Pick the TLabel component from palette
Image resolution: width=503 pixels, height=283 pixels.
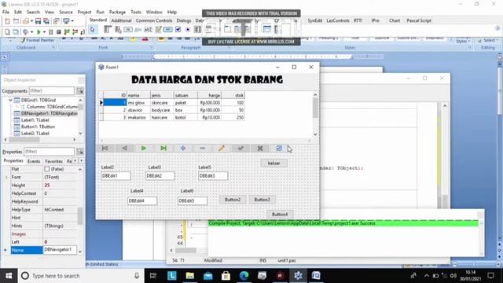tap(138, 30)
